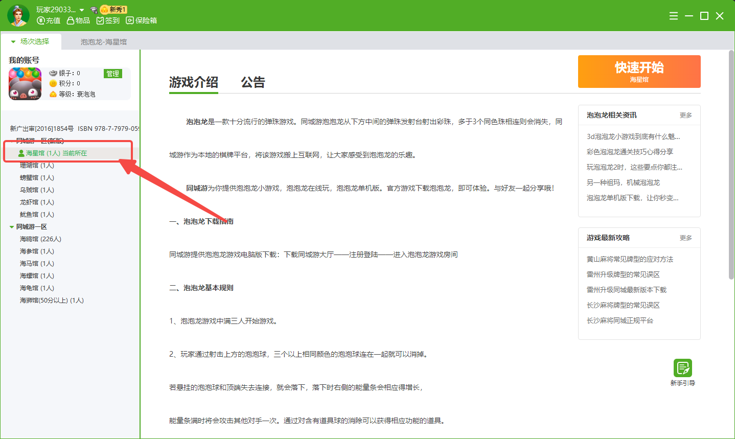Image resolution: width=735 pixels, height=439 pixels.
Task: Expand the 场次选择 tab arrow
Action: (13, 42)
